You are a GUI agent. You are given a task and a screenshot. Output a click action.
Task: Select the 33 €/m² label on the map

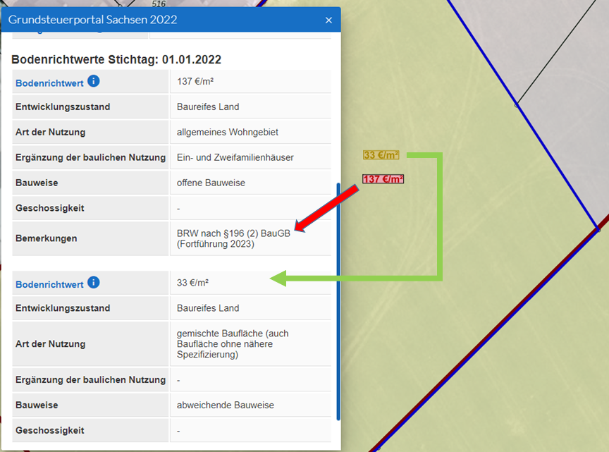tap(381, 155)
